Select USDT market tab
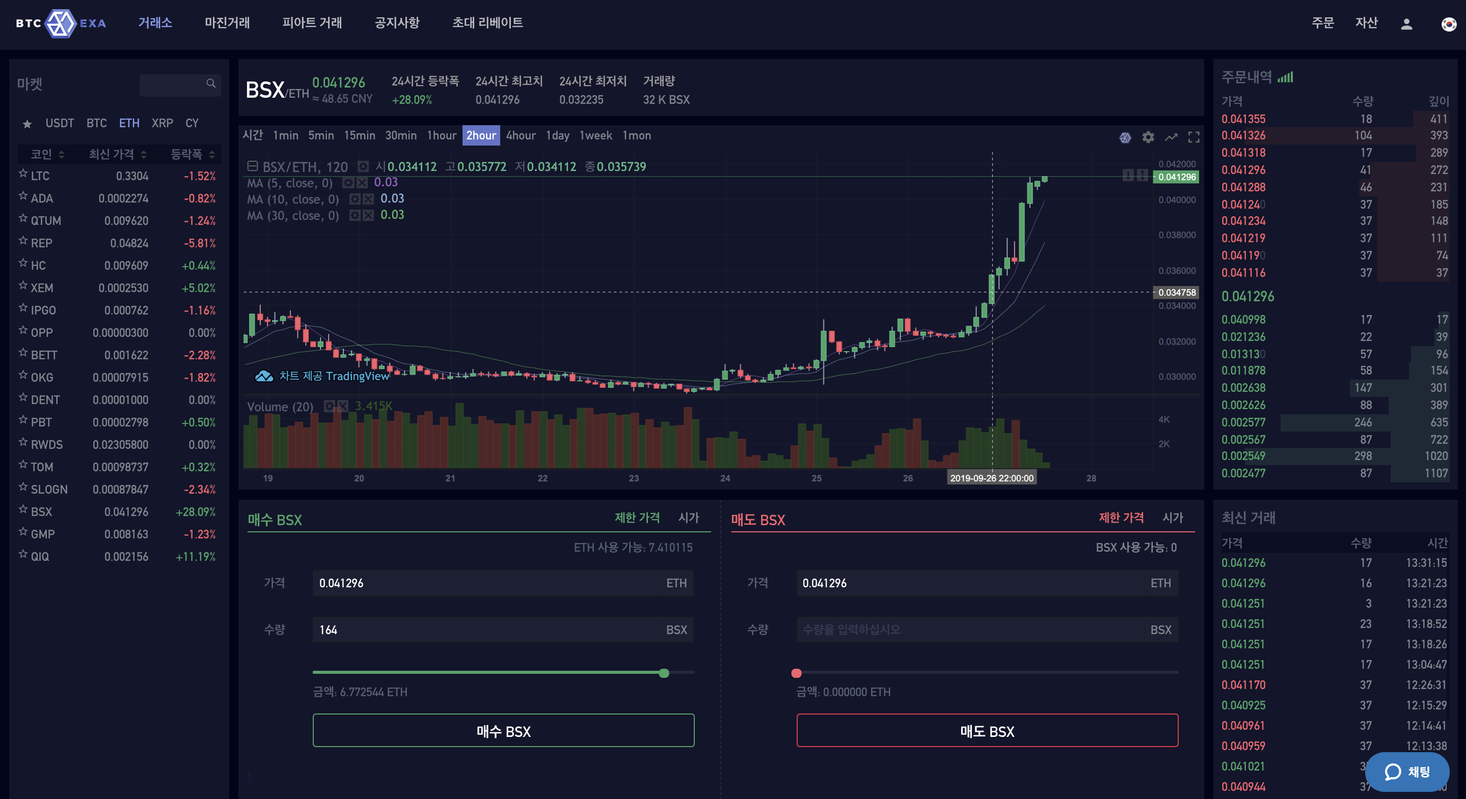The height and width of the screenshot is (799, 1466). click(x=60, y=123)
